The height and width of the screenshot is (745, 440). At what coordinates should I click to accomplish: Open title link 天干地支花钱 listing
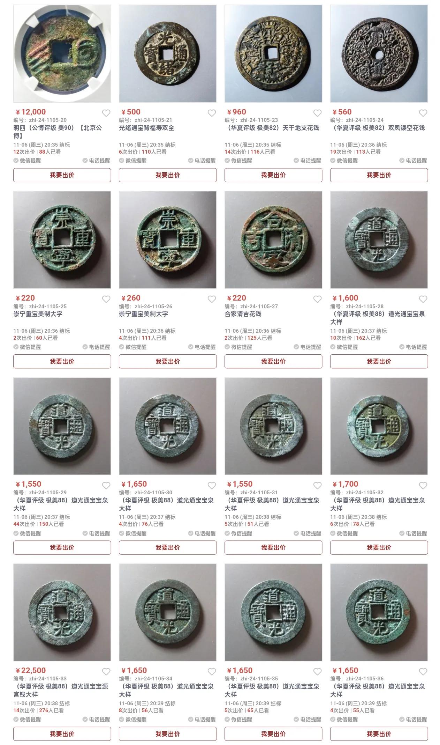click(x=272, y=128)
